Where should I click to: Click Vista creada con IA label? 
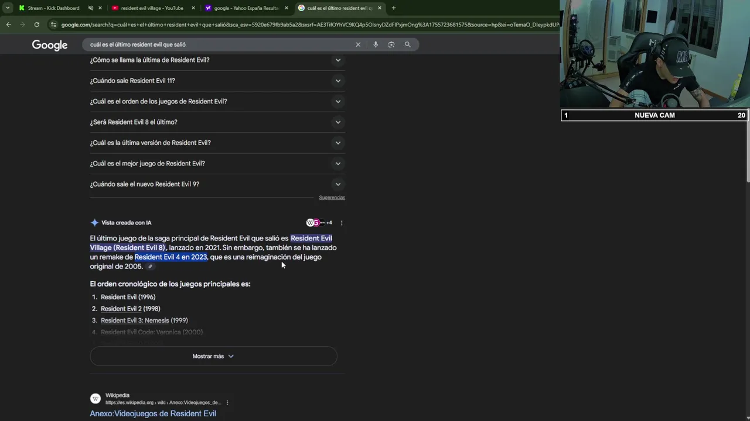[126, 223]
